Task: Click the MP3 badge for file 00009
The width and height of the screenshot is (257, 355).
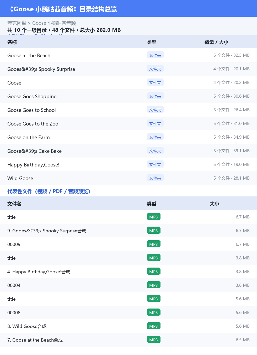Action: pos(154,244)
